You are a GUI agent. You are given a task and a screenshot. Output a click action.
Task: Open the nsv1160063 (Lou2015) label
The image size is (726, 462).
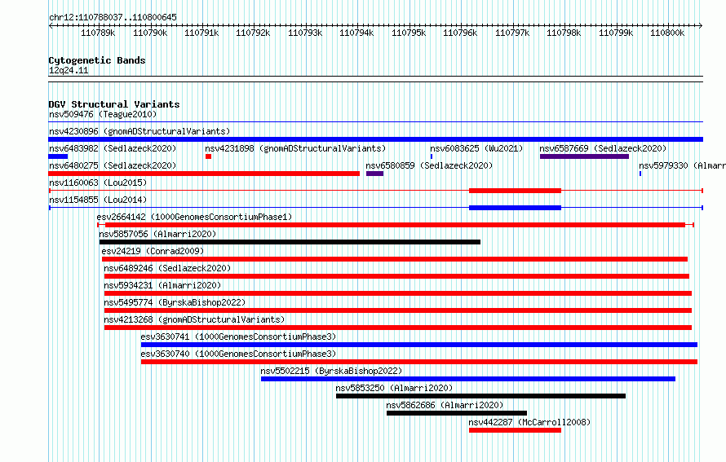[x=98, y=183]
